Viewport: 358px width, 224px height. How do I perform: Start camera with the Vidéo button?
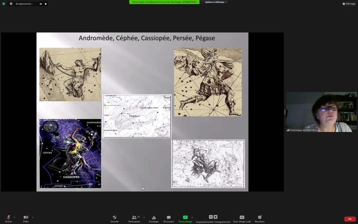pyautogui.click(x=26, y=219)
